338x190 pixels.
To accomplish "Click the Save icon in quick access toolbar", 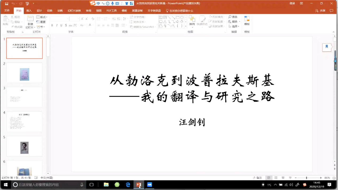I will (x=7, y=3).
